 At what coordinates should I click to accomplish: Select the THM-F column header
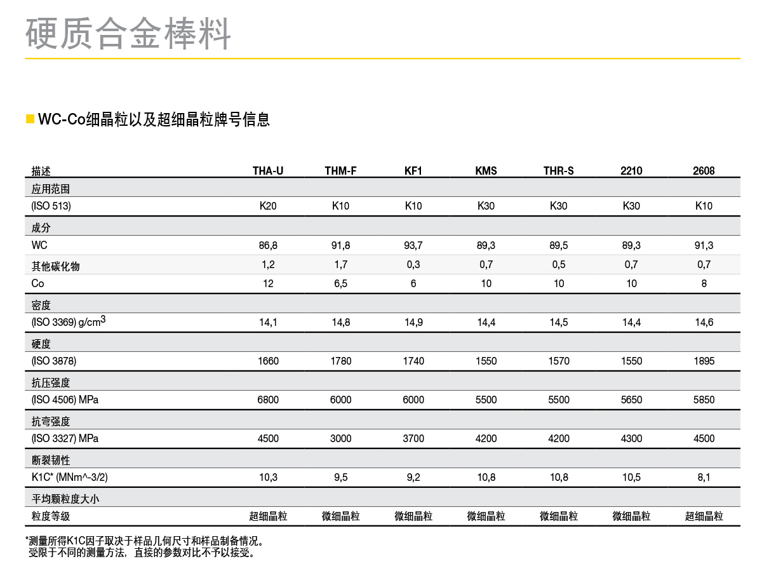[341, 171]
